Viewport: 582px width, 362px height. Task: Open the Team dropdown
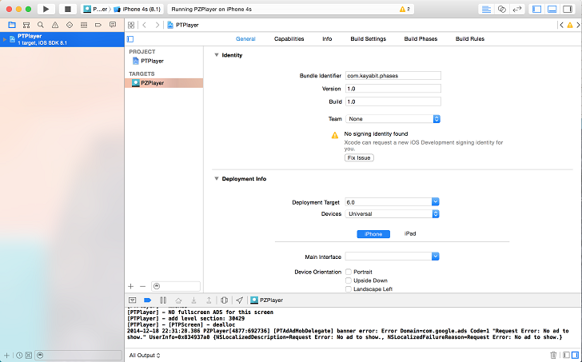click(x=393, y=119)
